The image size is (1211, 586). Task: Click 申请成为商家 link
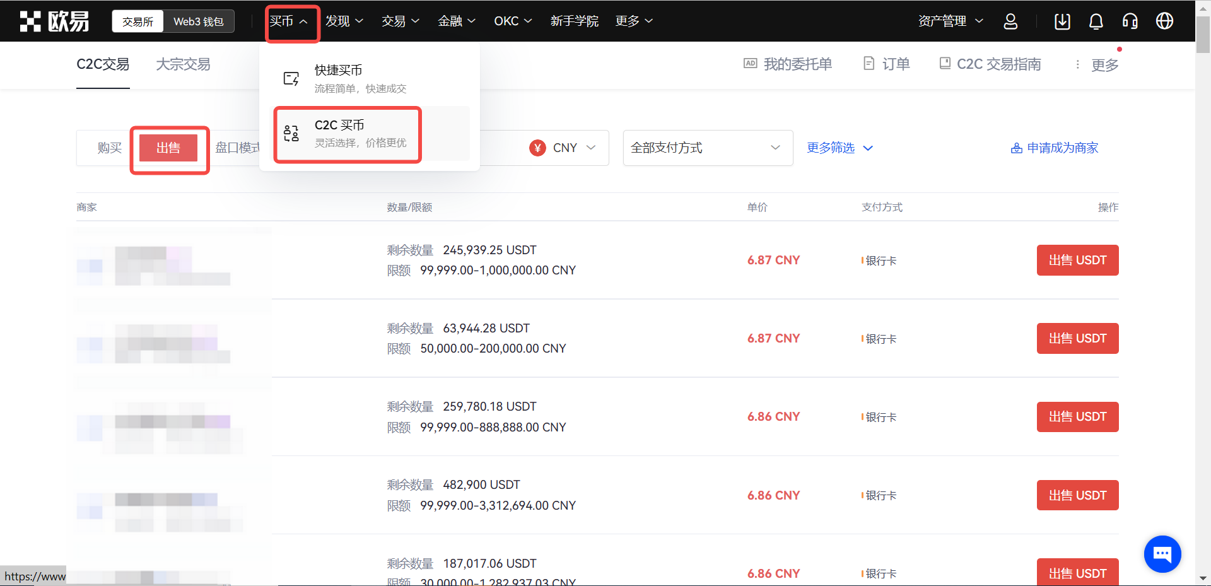[1055, 148]
